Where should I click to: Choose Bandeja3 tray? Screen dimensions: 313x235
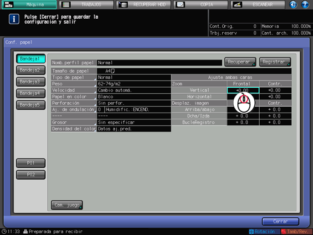[x=31, y=82]
